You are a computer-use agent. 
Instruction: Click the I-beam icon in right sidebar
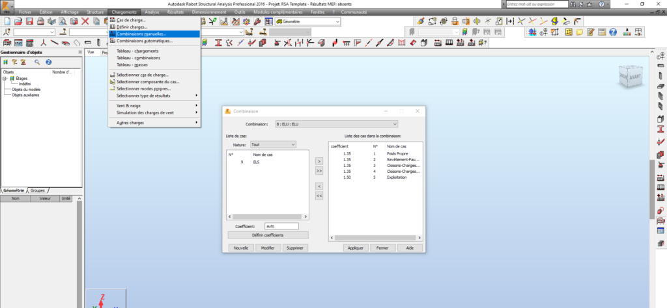pos(660,129)
